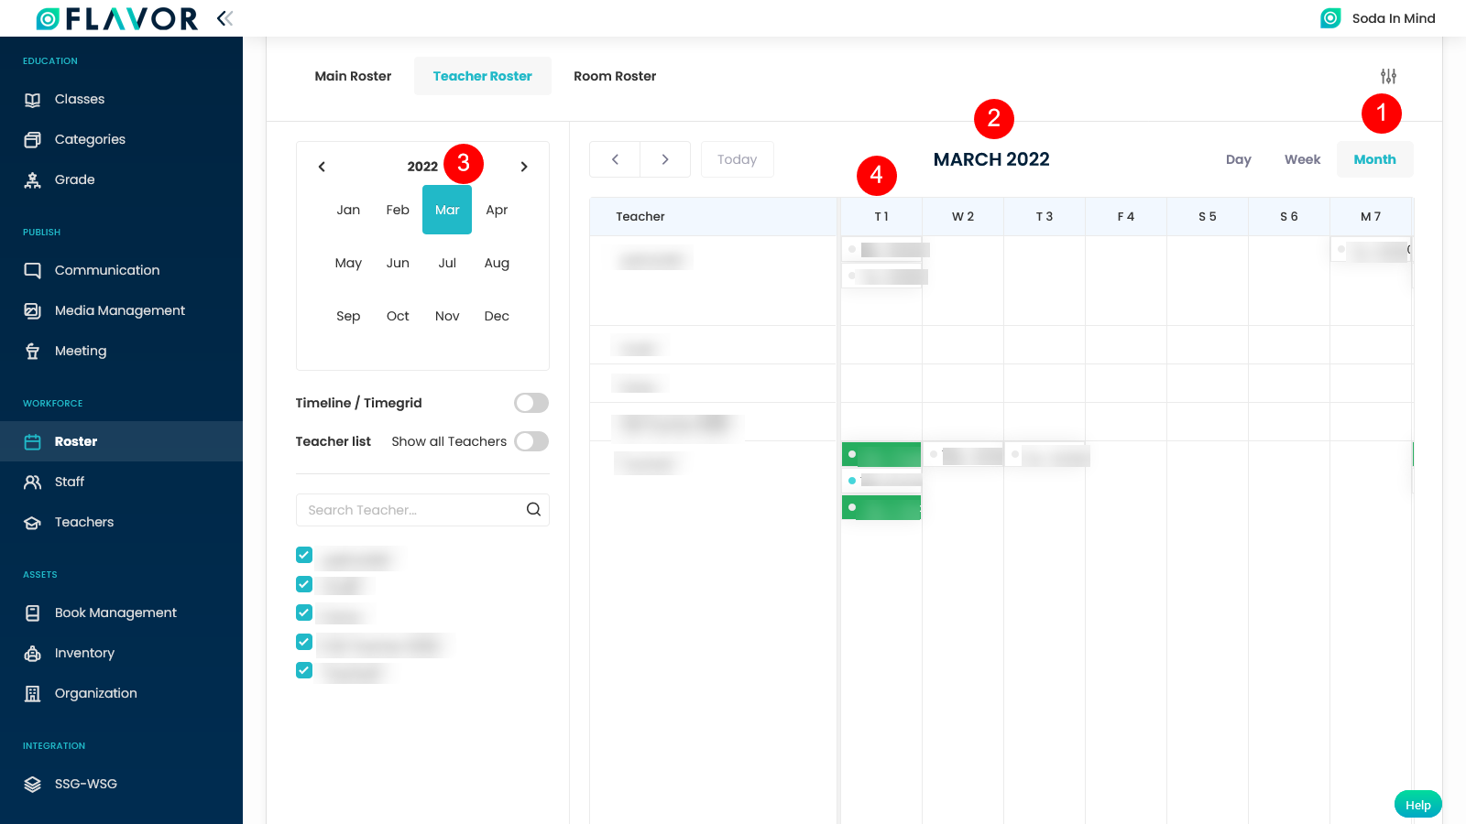
Task: Click the search magnifier in the teacher search bar
Action: point(533,509)
